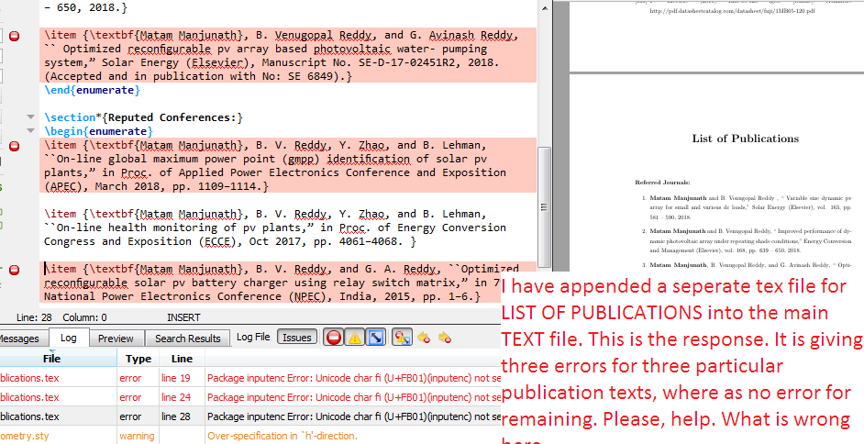Open the Search Results tab
This screenshot has width=864, height=444.
click(x=188, y=339)
